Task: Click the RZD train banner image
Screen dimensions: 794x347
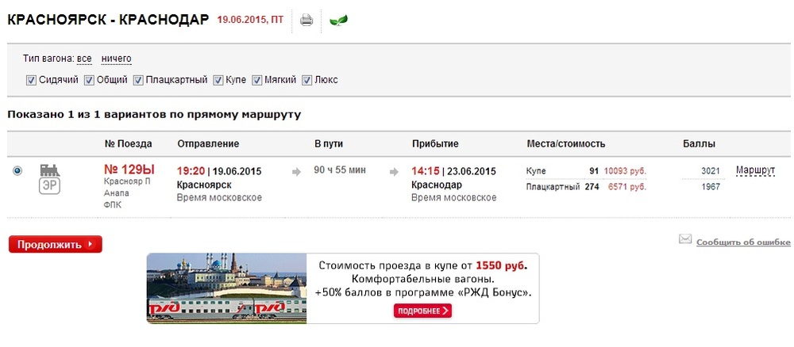Action: 226,288
